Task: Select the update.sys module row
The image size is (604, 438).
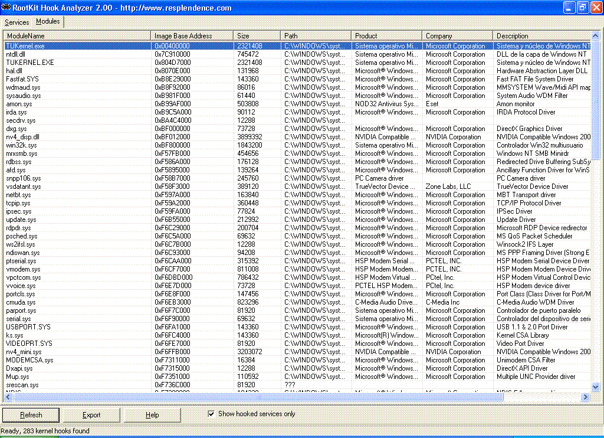Action: [297, 220]
